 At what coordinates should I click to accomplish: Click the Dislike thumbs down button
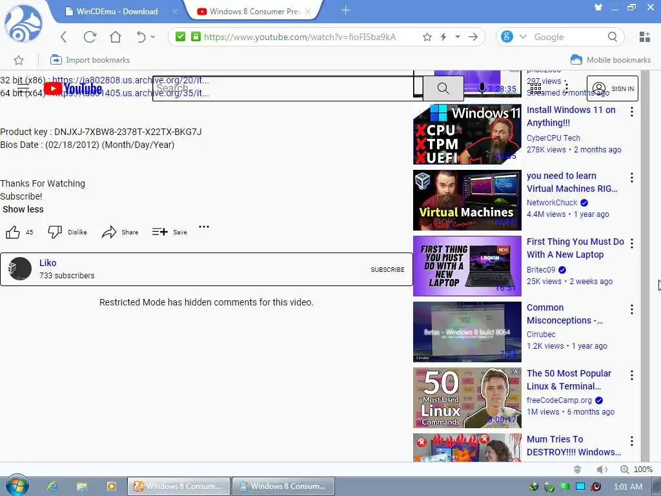(55, 232)
